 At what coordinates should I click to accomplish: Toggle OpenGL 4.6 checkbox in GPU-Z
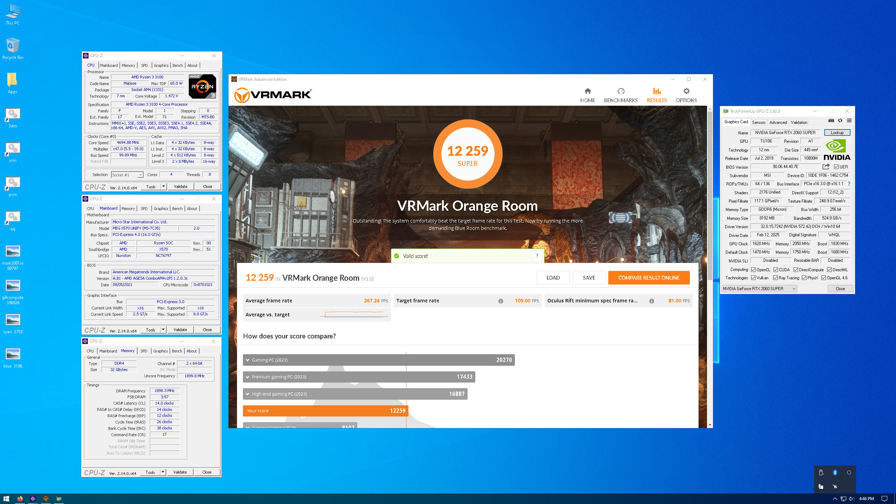824,278
